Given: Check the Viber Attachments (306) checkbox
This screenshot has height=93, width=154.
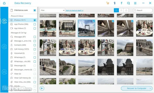Looking at the screenshot, I should pyautogui.click(x=35, y=82).
